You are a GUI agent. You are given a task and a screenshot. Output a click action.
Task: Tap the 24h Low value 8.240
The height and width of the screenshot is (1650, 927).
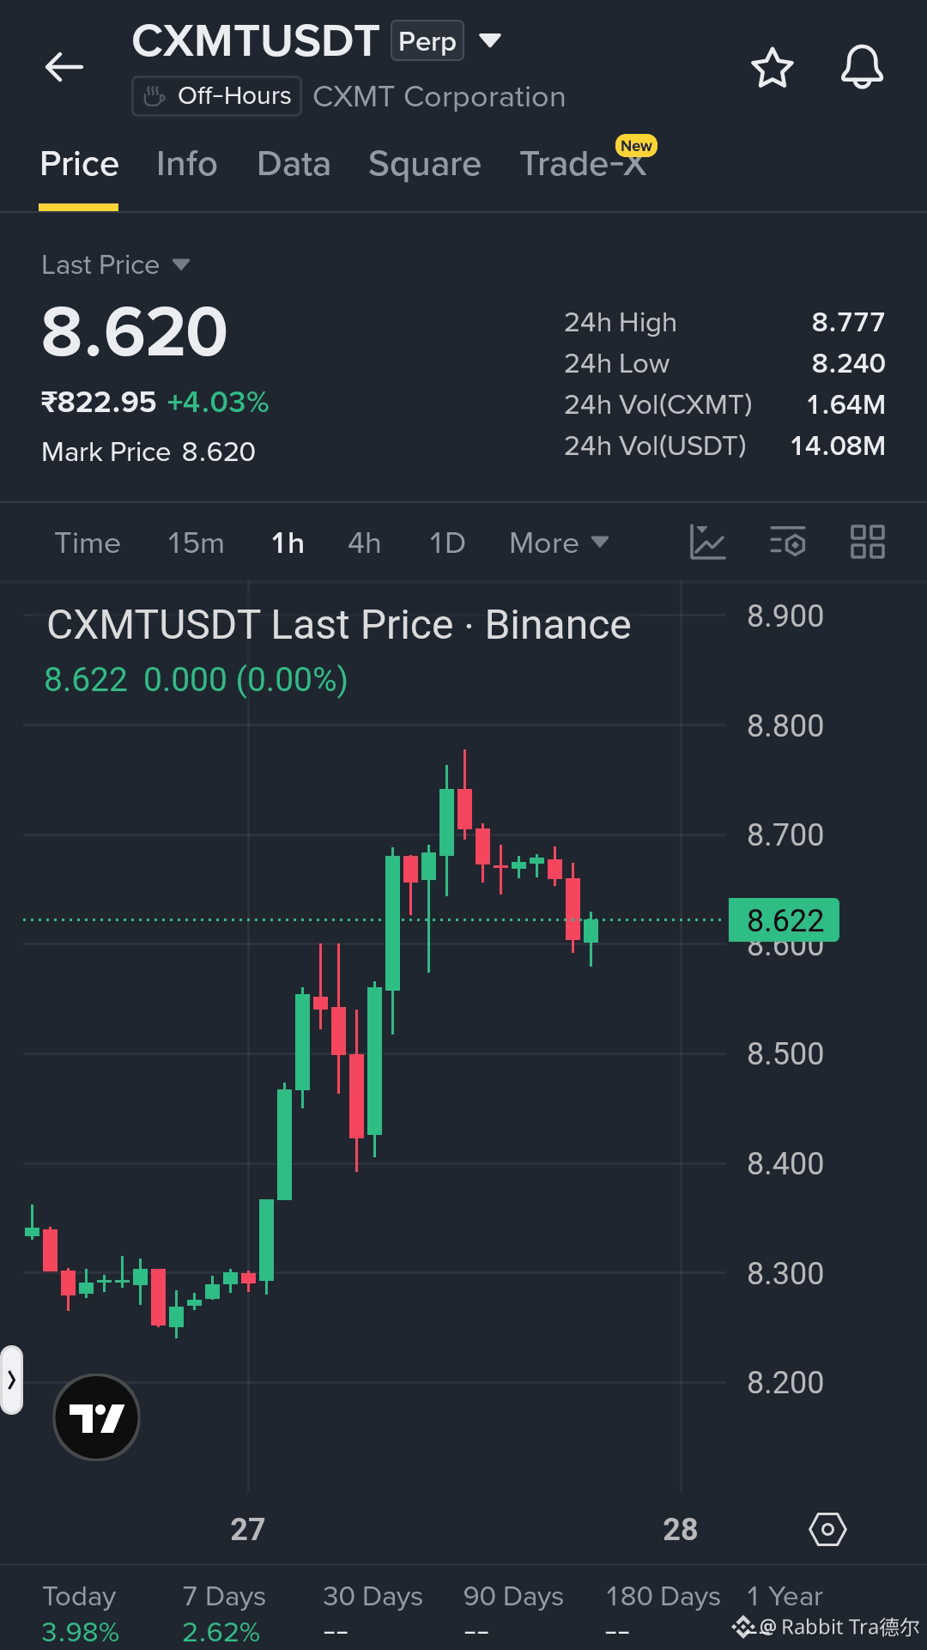coord(848,363)
